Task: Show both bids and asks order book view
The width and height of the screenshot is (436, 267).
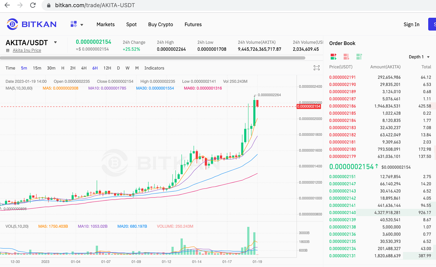Action: point(333,56)
